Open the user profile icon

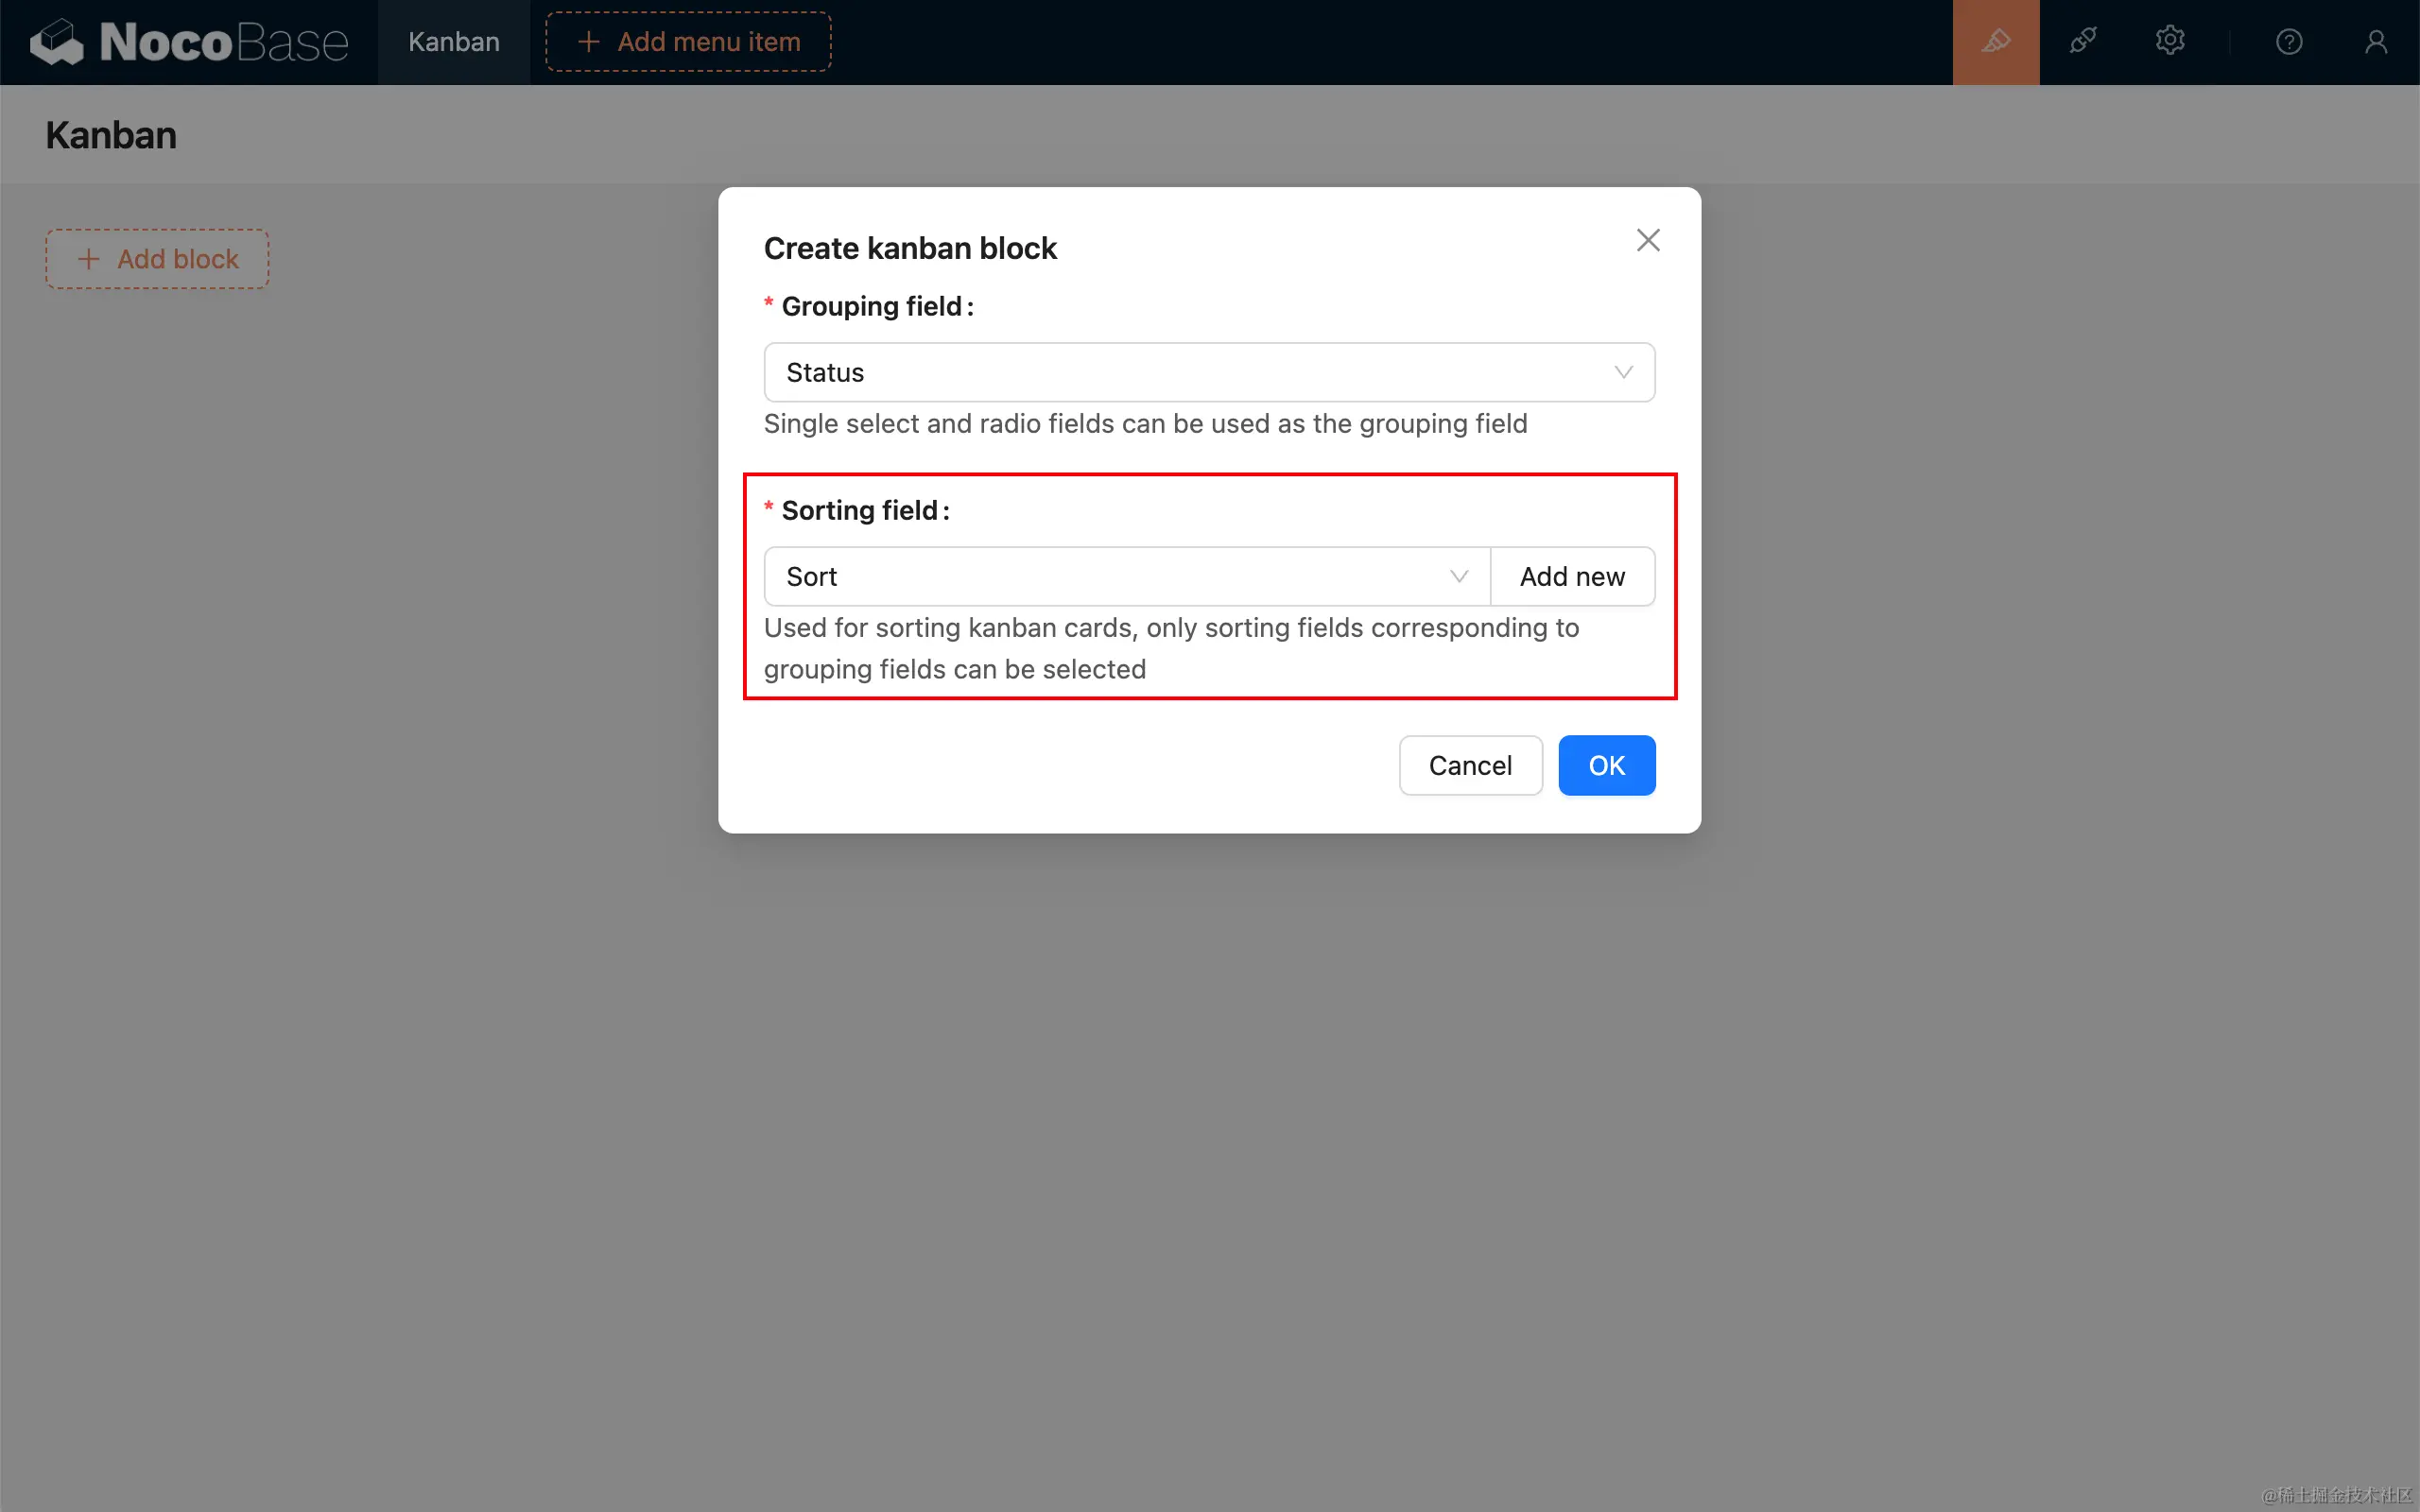coord(2375,42)
